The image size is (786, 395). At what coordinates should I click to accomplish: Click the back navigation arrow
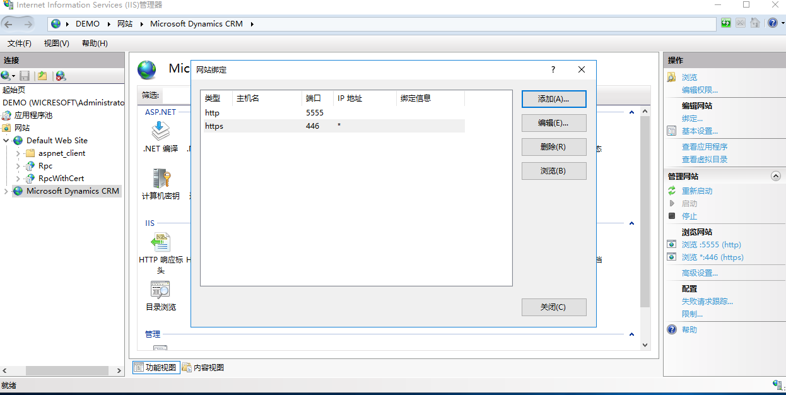8,24
